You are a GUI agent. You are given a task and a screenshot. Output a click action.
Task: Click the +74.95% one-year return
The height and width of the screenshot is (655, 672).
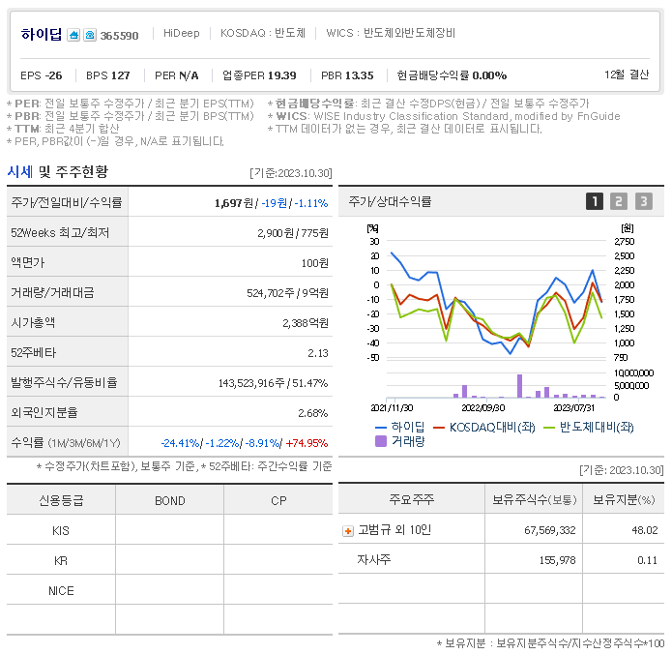tap(307, 443)
